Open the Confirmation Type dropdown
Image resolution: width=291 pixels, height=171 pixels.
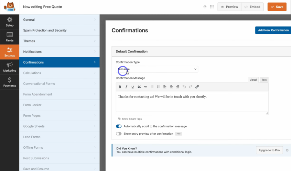coord(157,69)
